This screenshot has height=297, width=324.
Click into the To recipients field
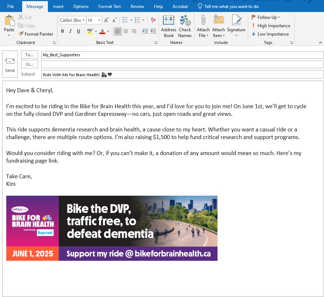tap(182, 55)
